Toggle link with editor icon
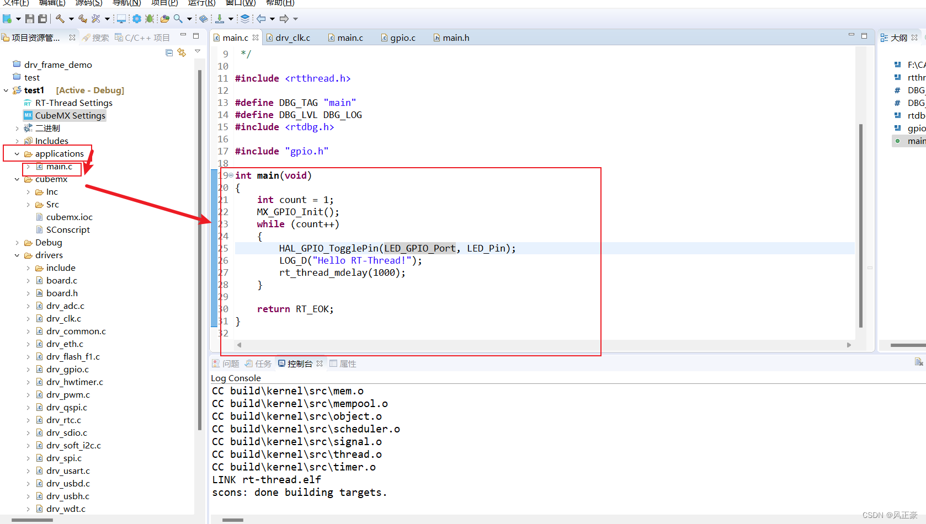926x524 pixels. pos(182,53)
